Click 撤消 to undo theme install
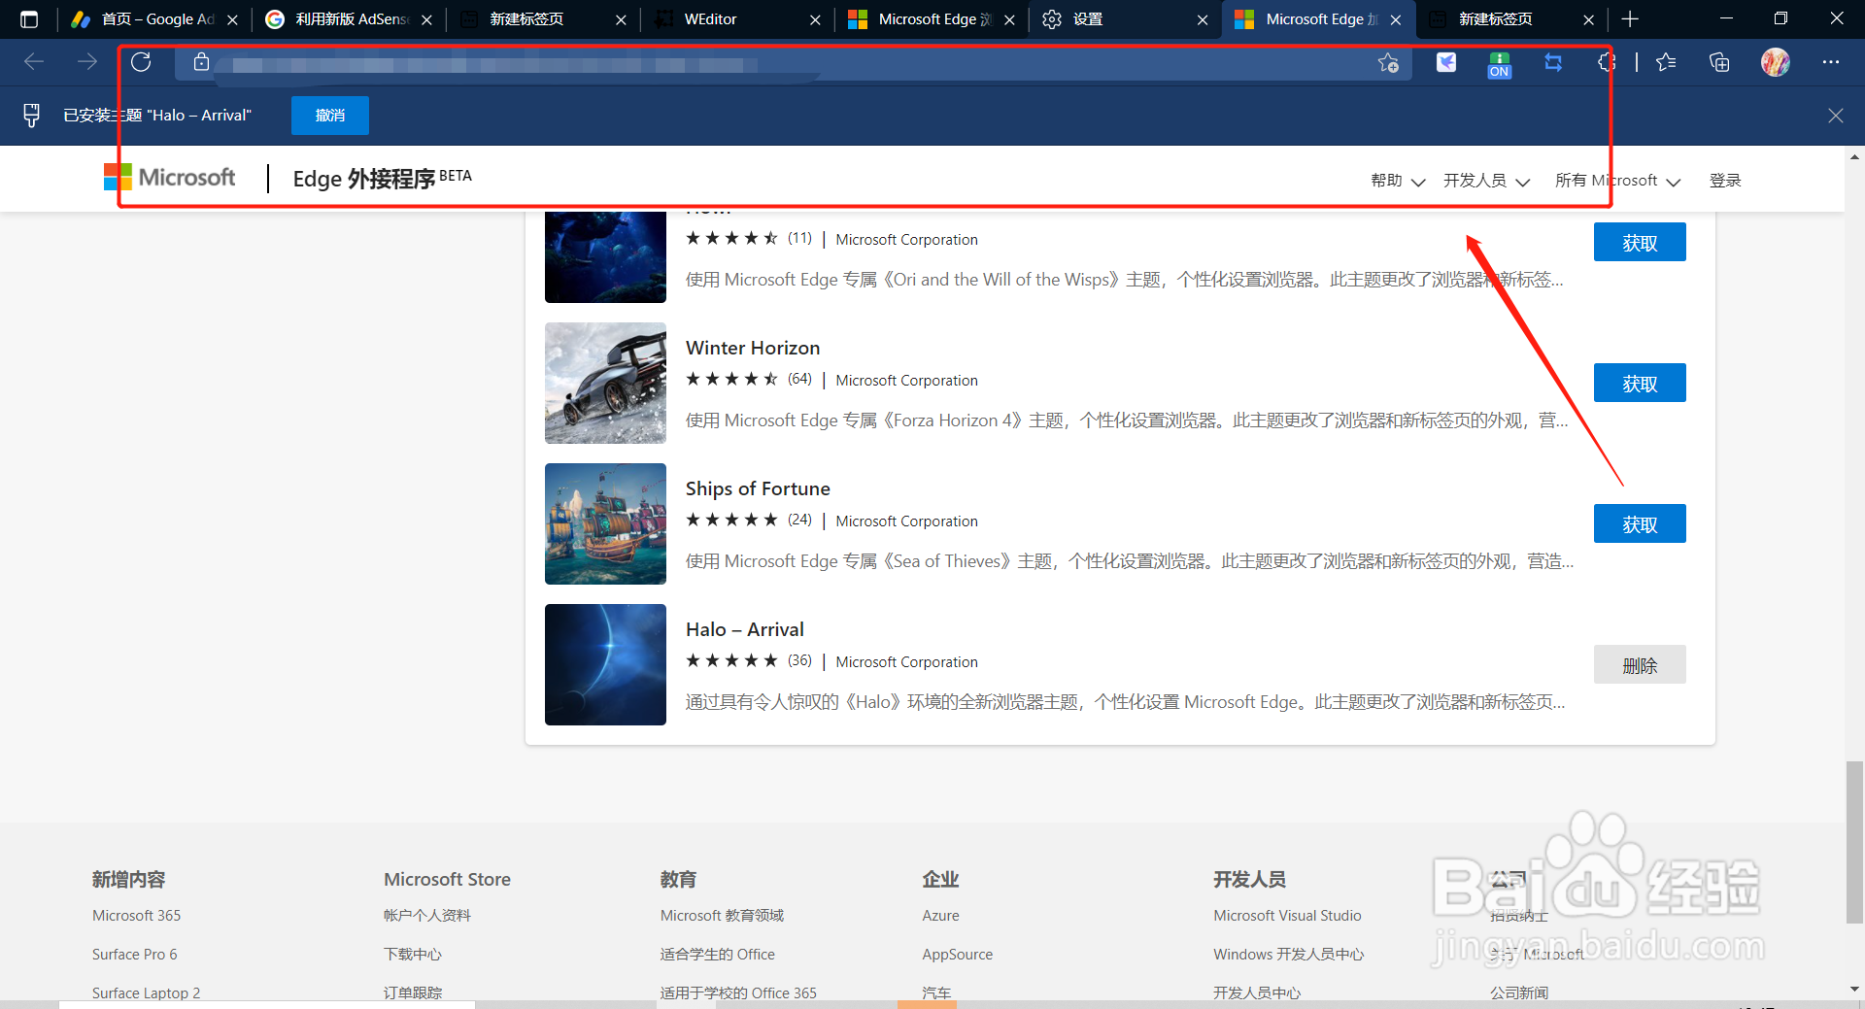This screenshot has height=1009, width=1865. [x=330, y=116]
